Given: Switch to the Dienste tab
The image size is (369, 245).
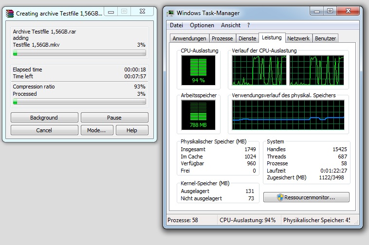Looking at the screenshot, I should (247, 38).
